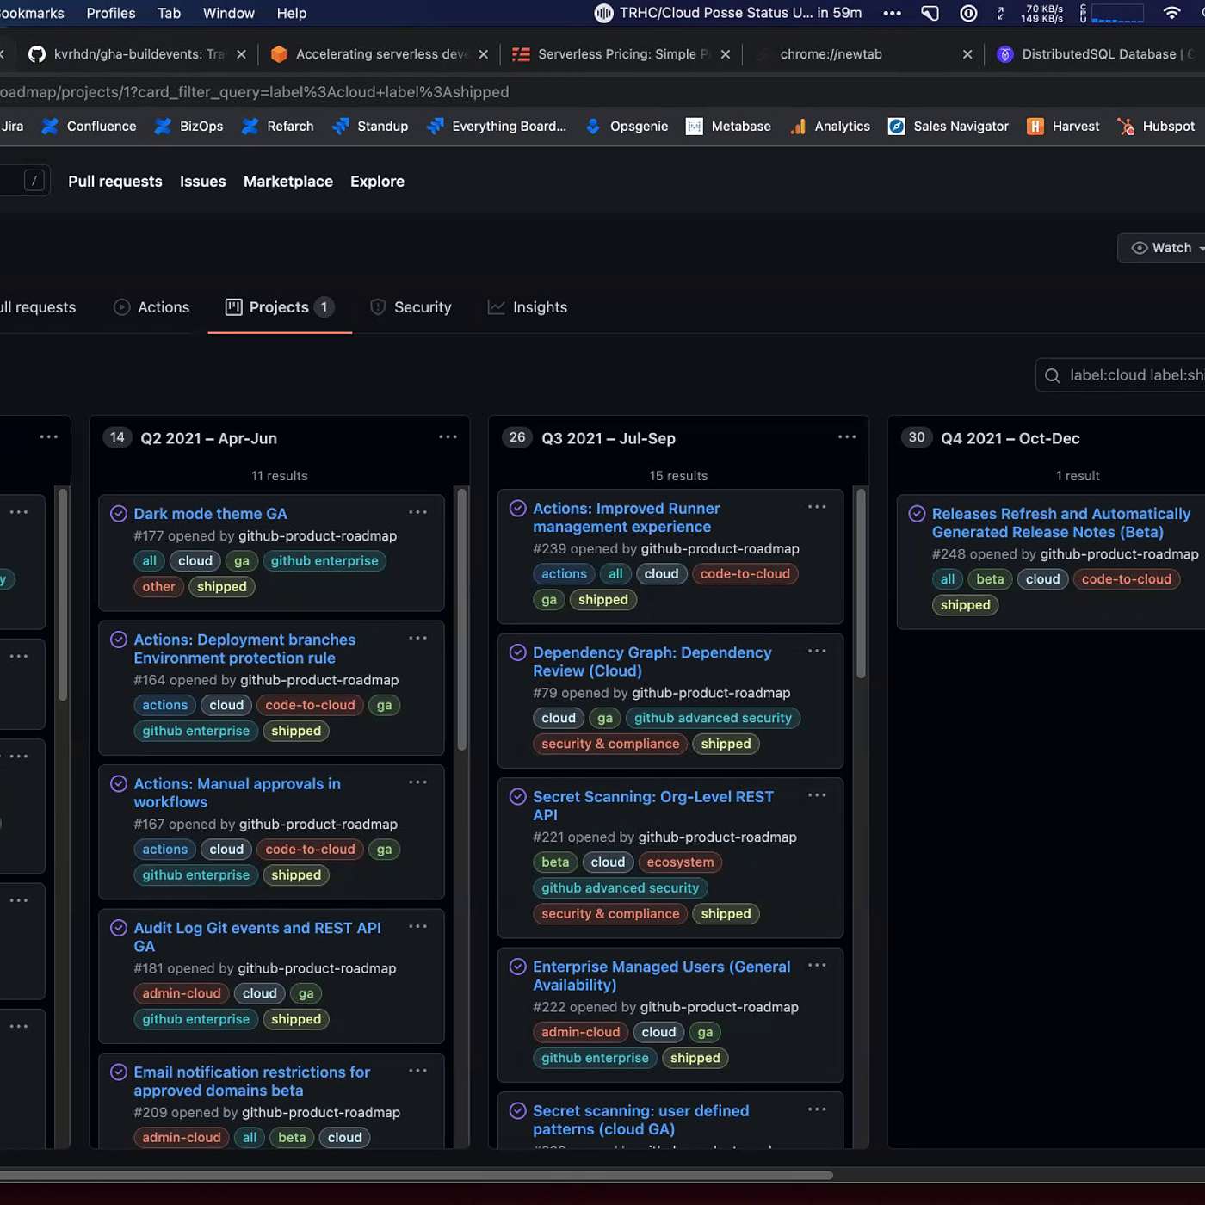Click the 'ecosystem' label on Secret Scanning card
Image resolution: width=1205 pixels, height=1205 pixels.
[x=681, y=862]
